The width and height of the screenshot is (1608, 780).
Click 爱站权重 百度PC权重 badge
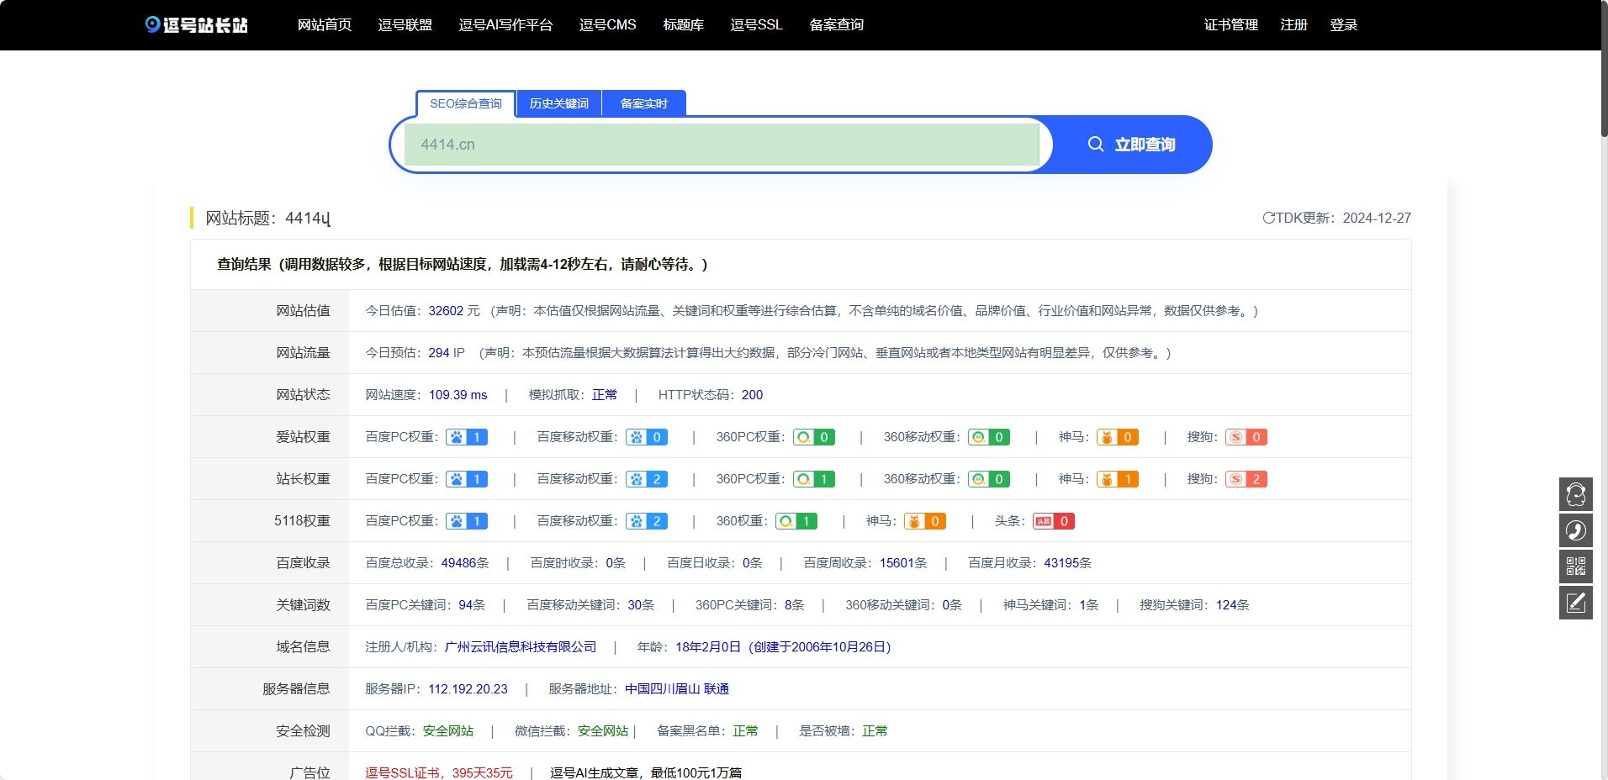point(467,437)
